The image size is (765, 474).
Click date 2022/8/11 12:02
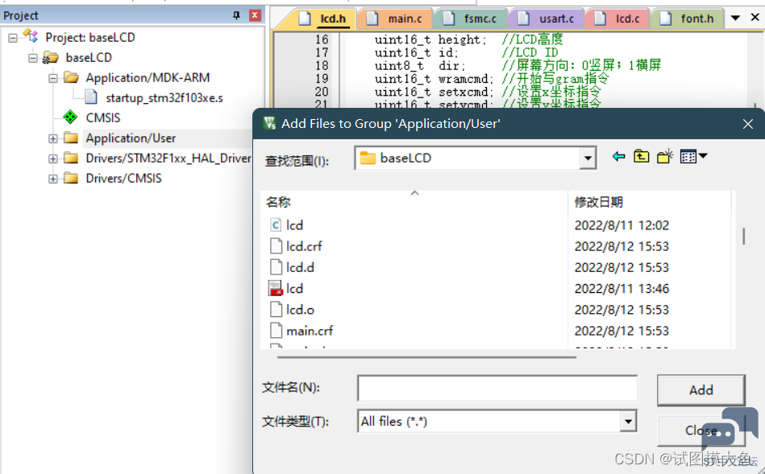pyautogui.click(x=622, y=225)
